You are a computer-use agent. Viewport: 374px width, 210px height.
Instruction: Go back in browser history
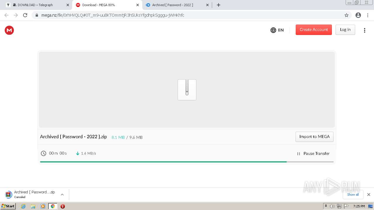click(x=6, y=15)
